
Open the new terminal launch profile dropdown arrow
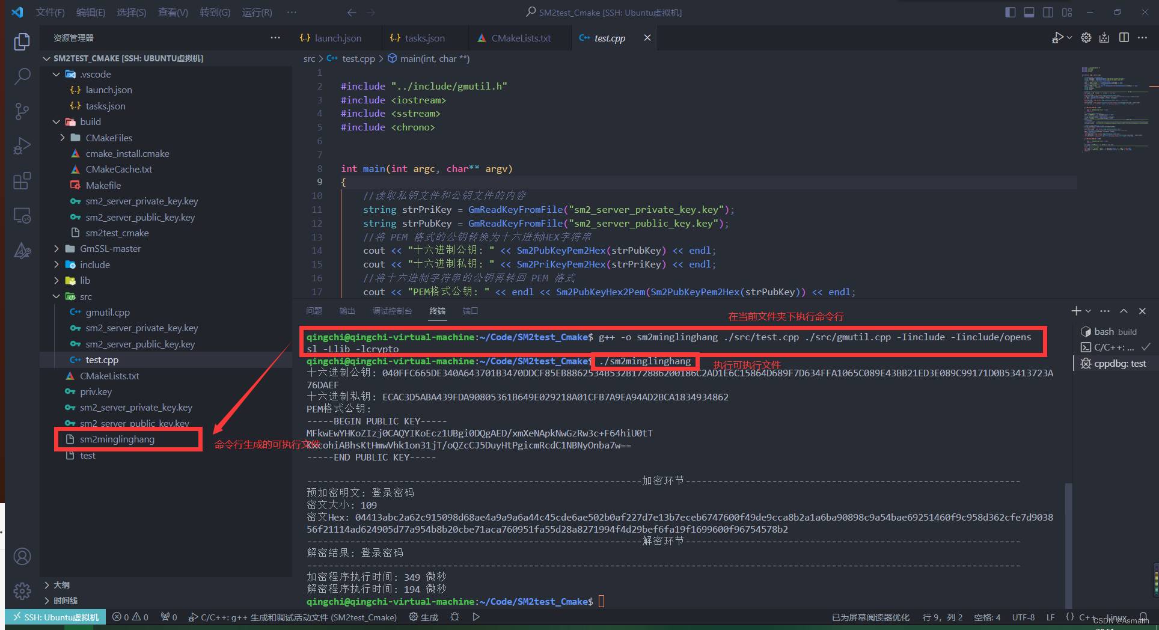tap(1088, 311)
